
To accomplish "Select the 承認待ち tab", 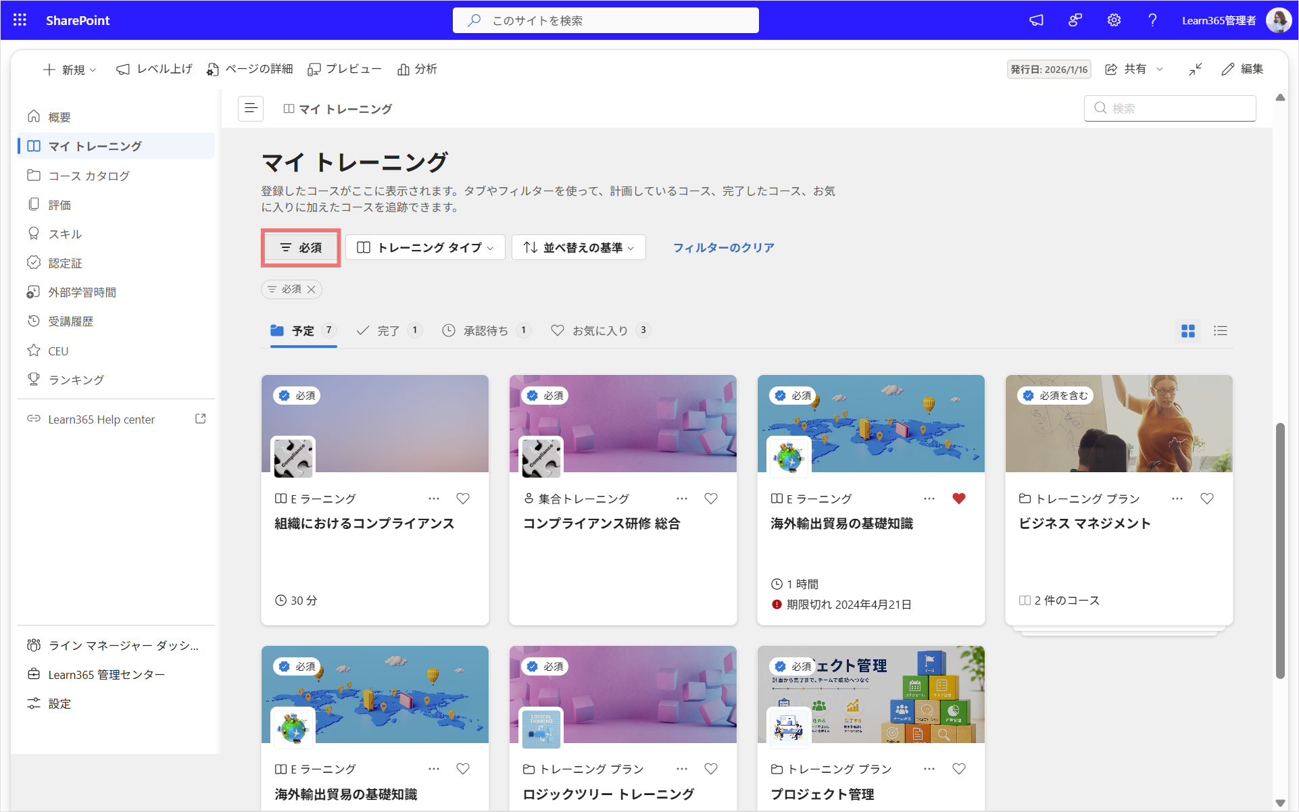I will [x=486, y=331].
